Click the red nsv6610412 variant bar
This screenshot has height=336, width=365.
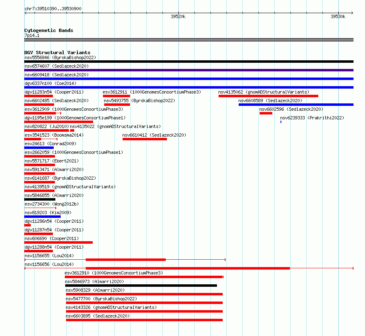[x=145, y=139]
